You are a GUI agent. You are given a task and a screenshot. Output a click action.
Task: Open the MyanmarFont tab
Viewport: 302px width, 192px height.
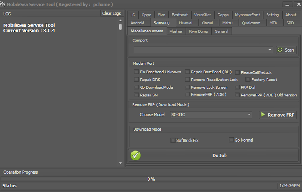click(247, 15)
